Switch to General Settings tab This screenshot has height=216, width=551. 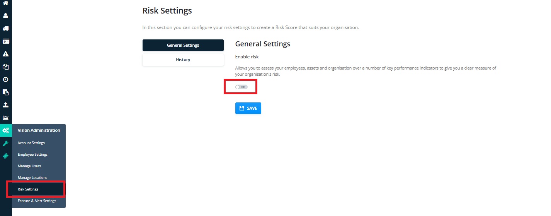click(x=183, y=45)
